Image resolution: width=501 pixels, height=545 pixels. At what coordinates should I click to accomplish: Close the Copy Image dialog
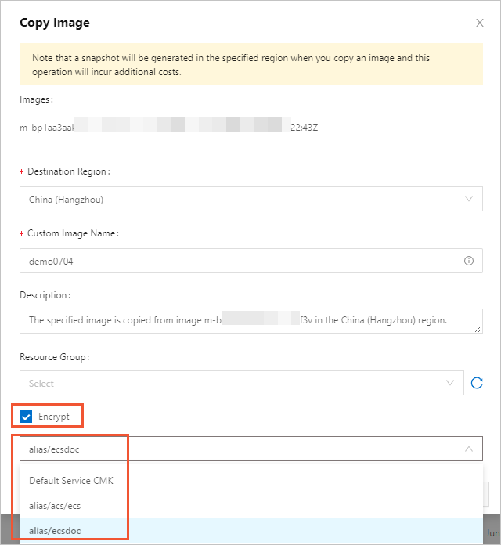click(x=480, y=23)
